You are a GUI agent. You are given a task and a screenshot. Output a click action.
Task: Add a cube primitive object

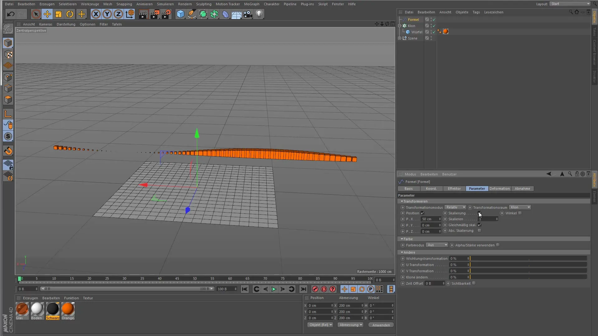(x=181, y=14)
